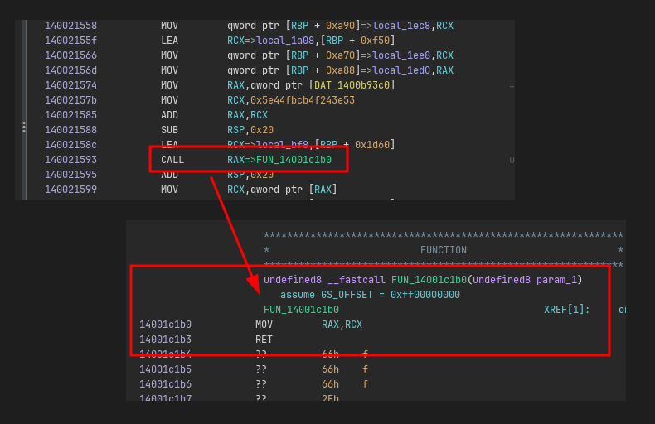Select address 14001c1b0 of MOV RAX,RCX
The image size is (655, 424).
pos(165,325)
